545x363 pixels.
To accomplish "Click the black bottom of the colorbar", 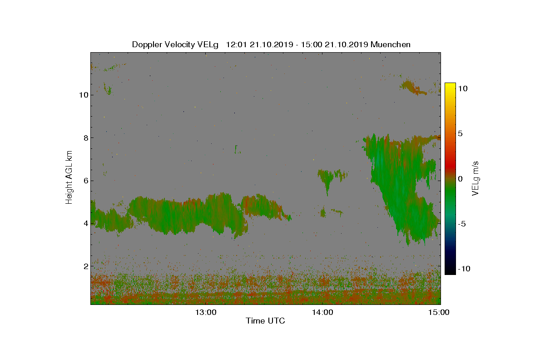I will 450,270.
